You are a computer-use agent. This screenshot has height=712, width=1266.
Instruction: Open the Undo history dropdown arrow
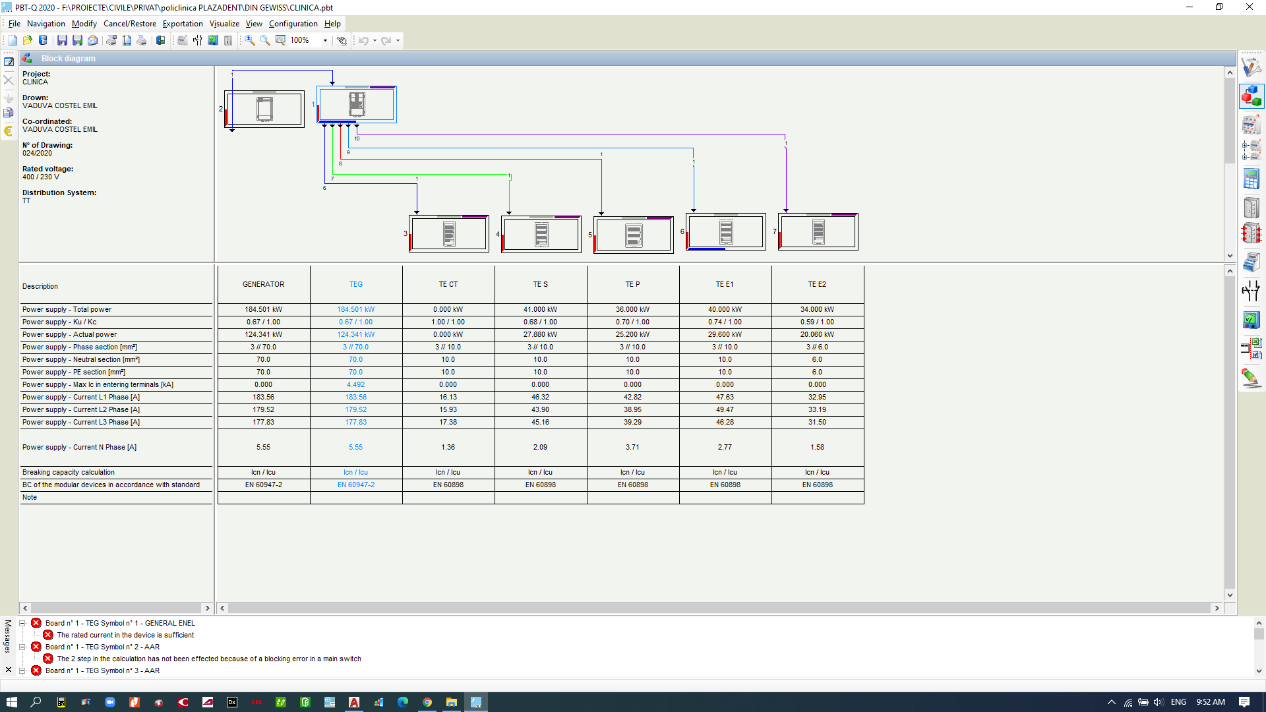pos(375,41)
